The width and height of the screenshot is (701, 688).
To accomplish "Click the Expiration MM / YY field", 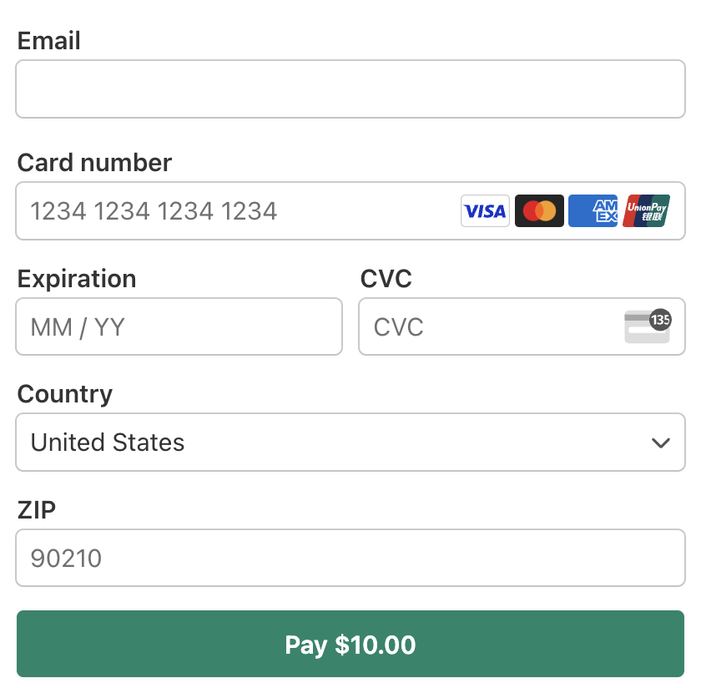I will [179, 326].
